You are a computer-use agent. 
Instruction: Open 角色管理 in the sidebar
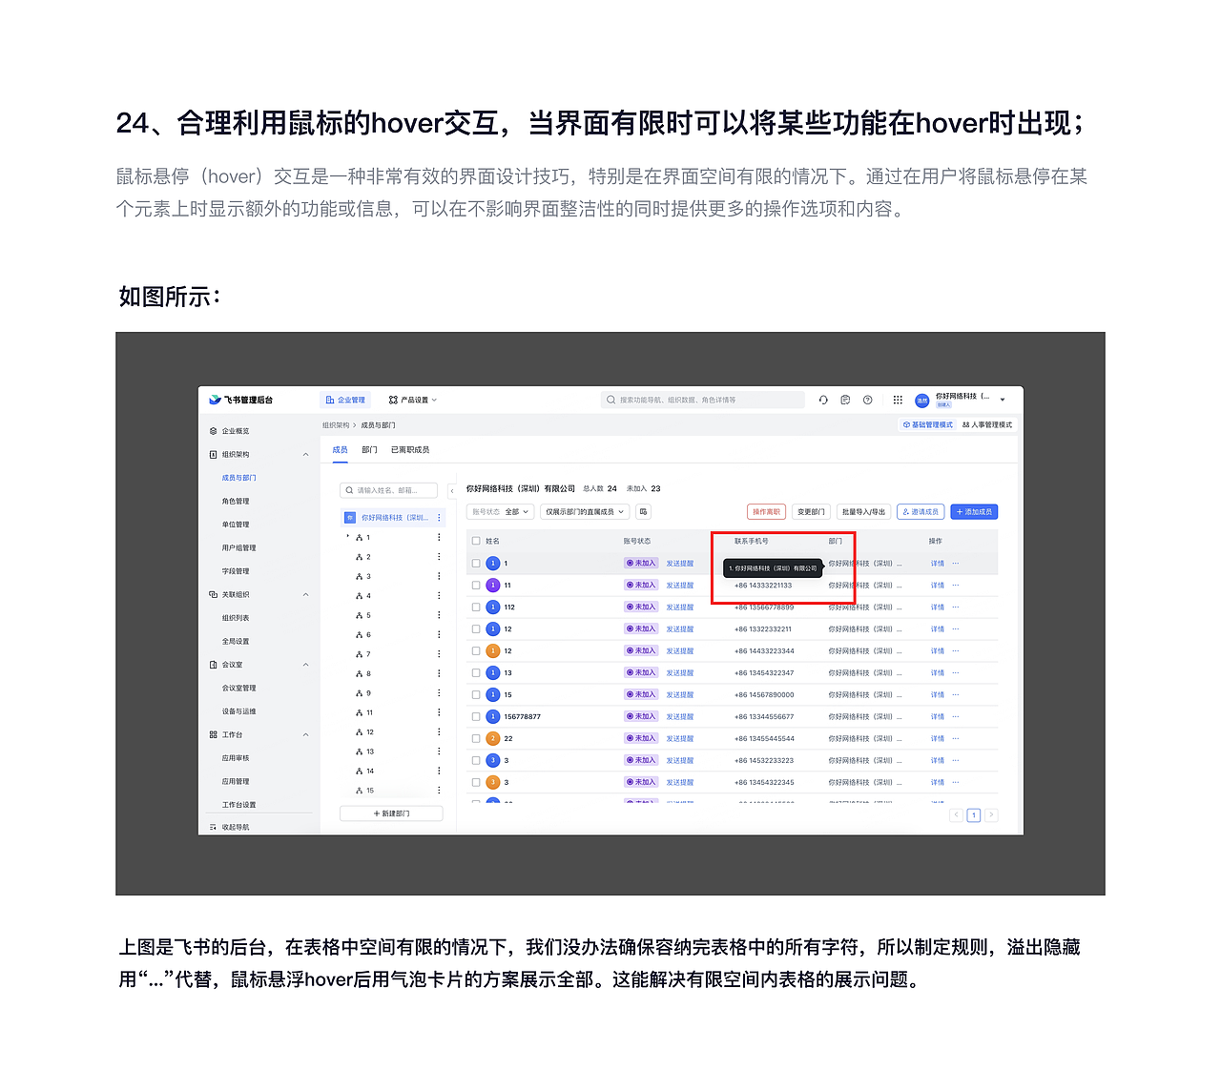point(236,502)
